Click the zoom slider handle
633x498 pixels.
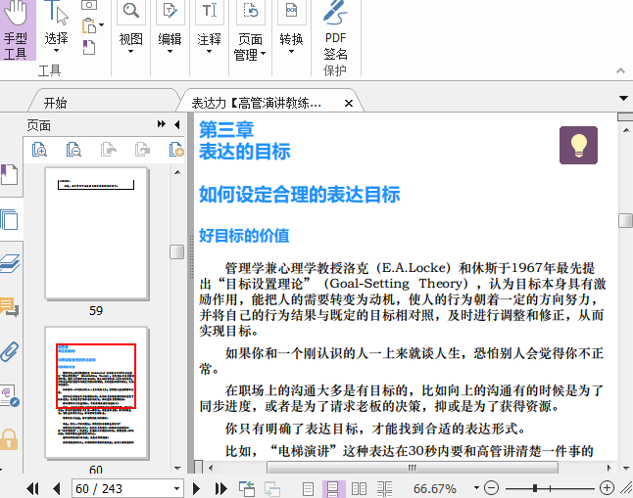point(535,488)
